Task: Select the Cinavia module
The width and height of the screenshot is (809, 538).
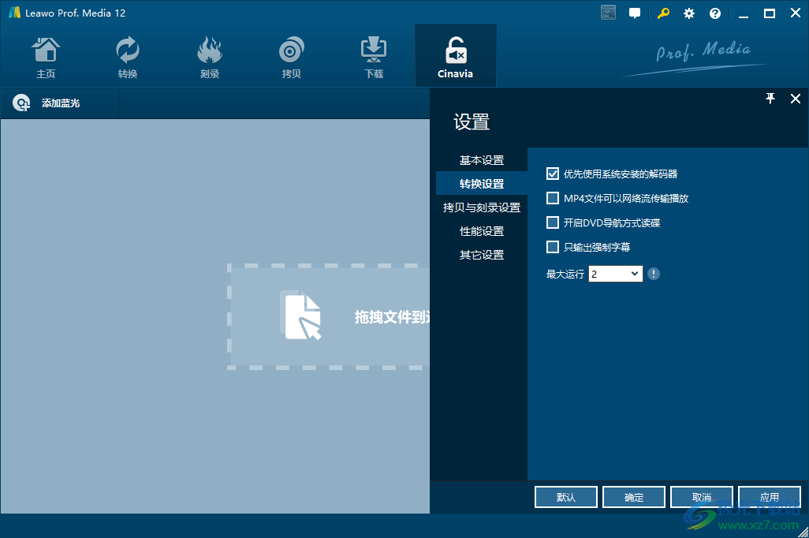Action: (x=456, y=56)
